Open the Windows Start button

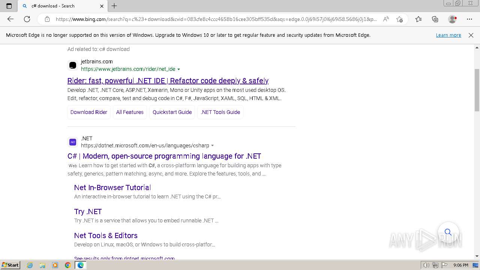[x=10, y=265]
